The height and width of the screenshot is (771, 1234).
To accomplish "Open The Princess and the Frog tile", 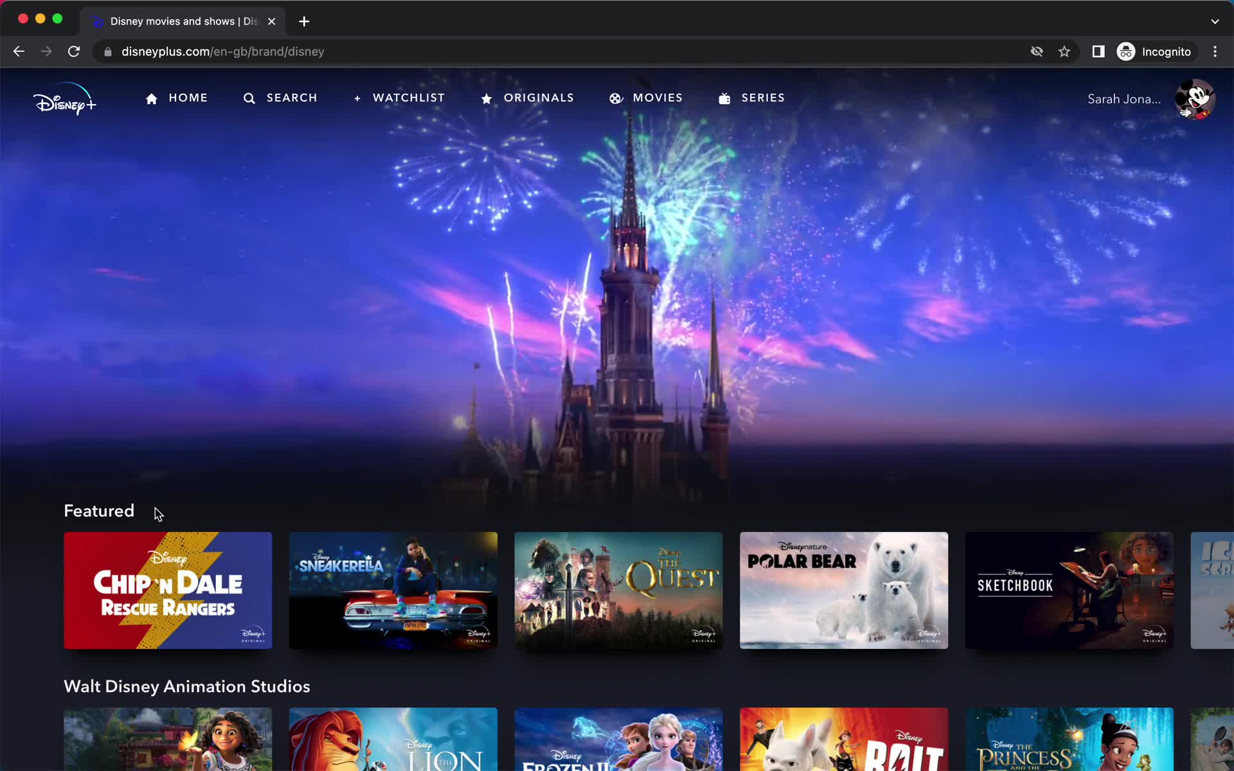I will pyautogui.click(x=1069, y=739).
